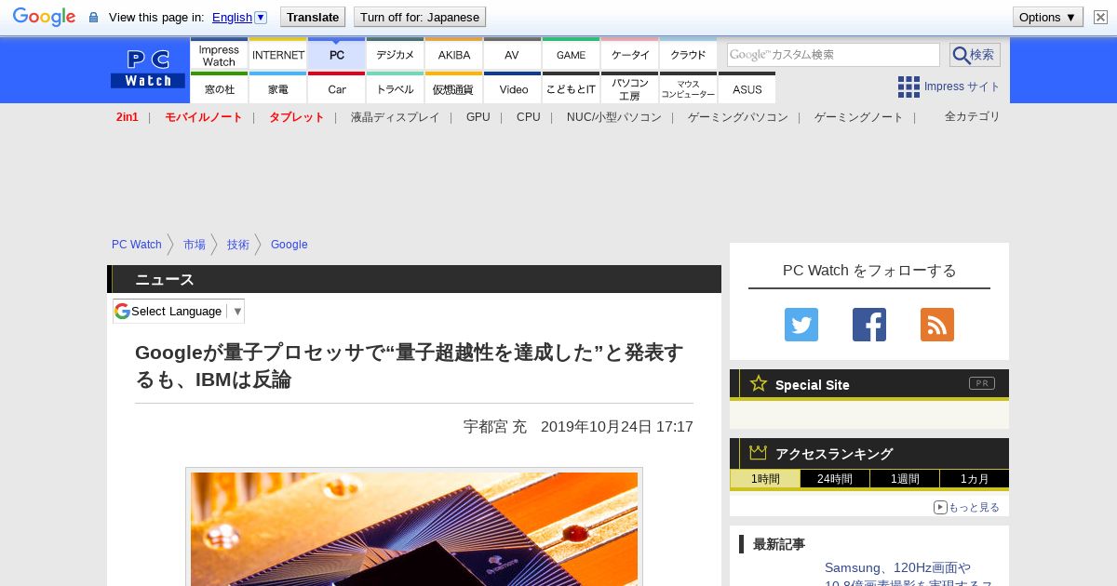Viewport: 1117px width, 586px height.
Task: Click the PR badge in Special Site
Action: (x=982, y=383)
